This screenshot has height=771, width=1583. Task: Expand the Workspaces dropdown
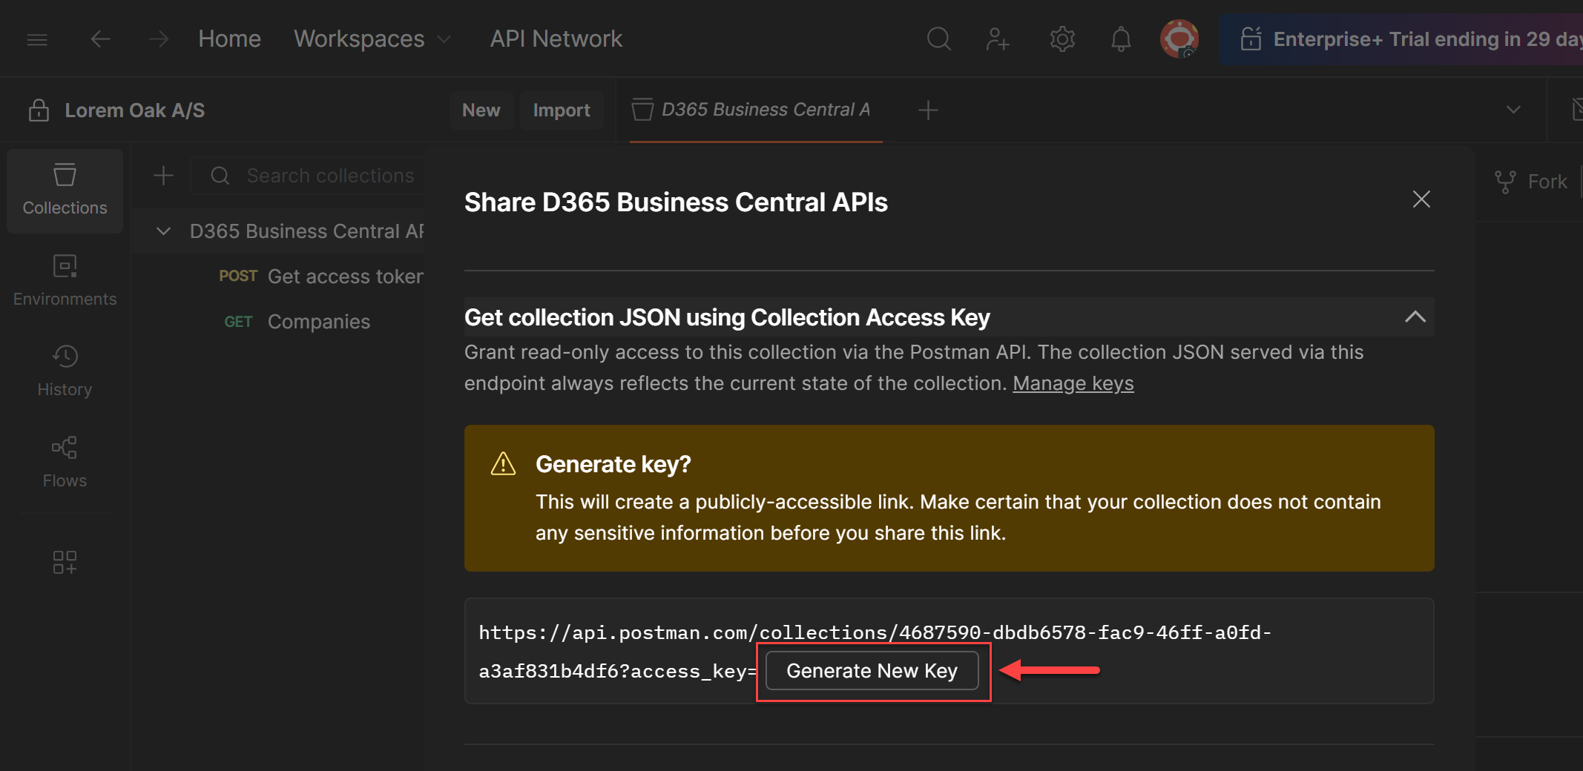coord(444,39)
